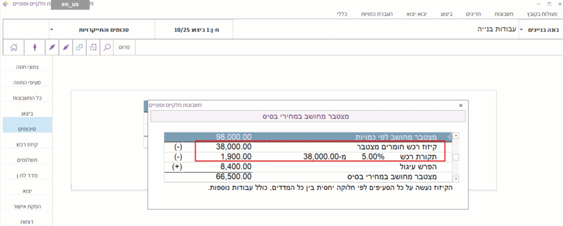Click the overlapping windows toolbar icon

[x=79, y=48]
